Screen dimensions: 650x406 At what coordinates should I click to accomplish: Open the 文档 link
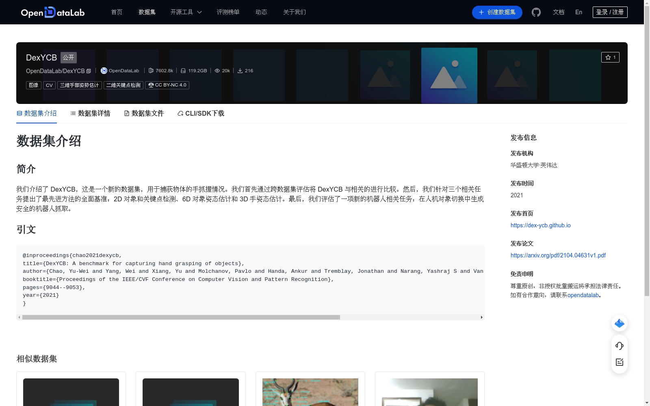point(559,12)
